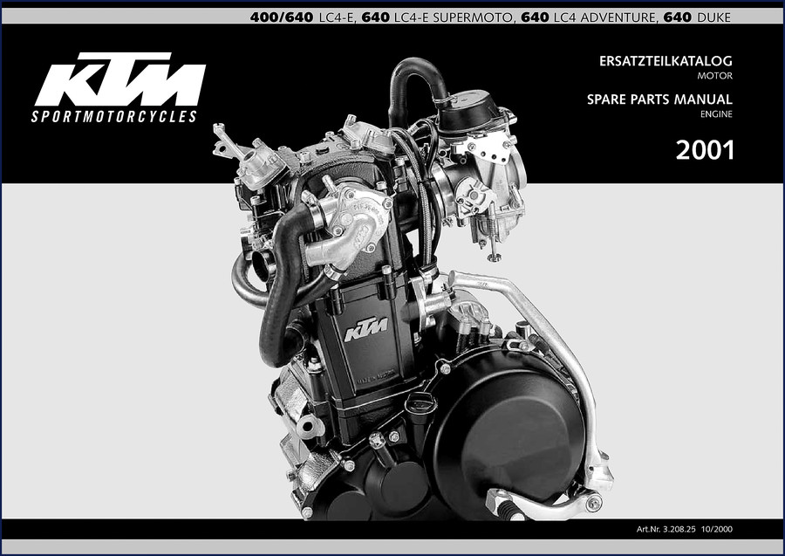
Task: Click the year '2001'
Action: pos(705,150)
